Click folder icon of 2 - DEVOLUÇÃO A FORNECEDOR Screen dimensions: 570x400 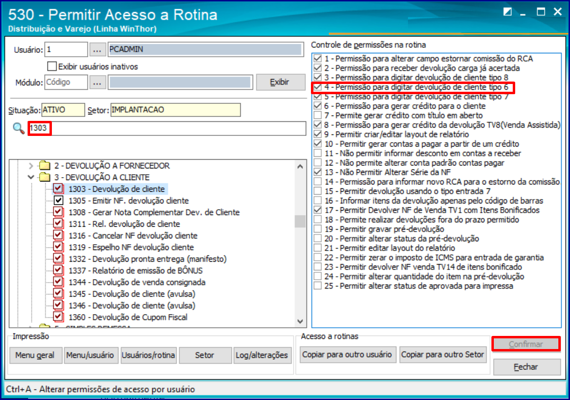pyautogui.click(x=45, y=166)
